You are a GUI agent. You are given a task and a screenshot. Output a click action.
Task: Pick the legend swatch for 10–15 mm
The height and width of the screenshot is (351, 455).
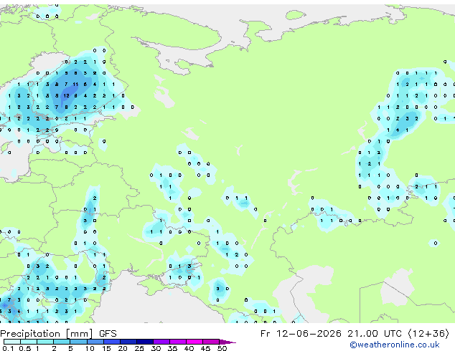click(x=95, y=342)
